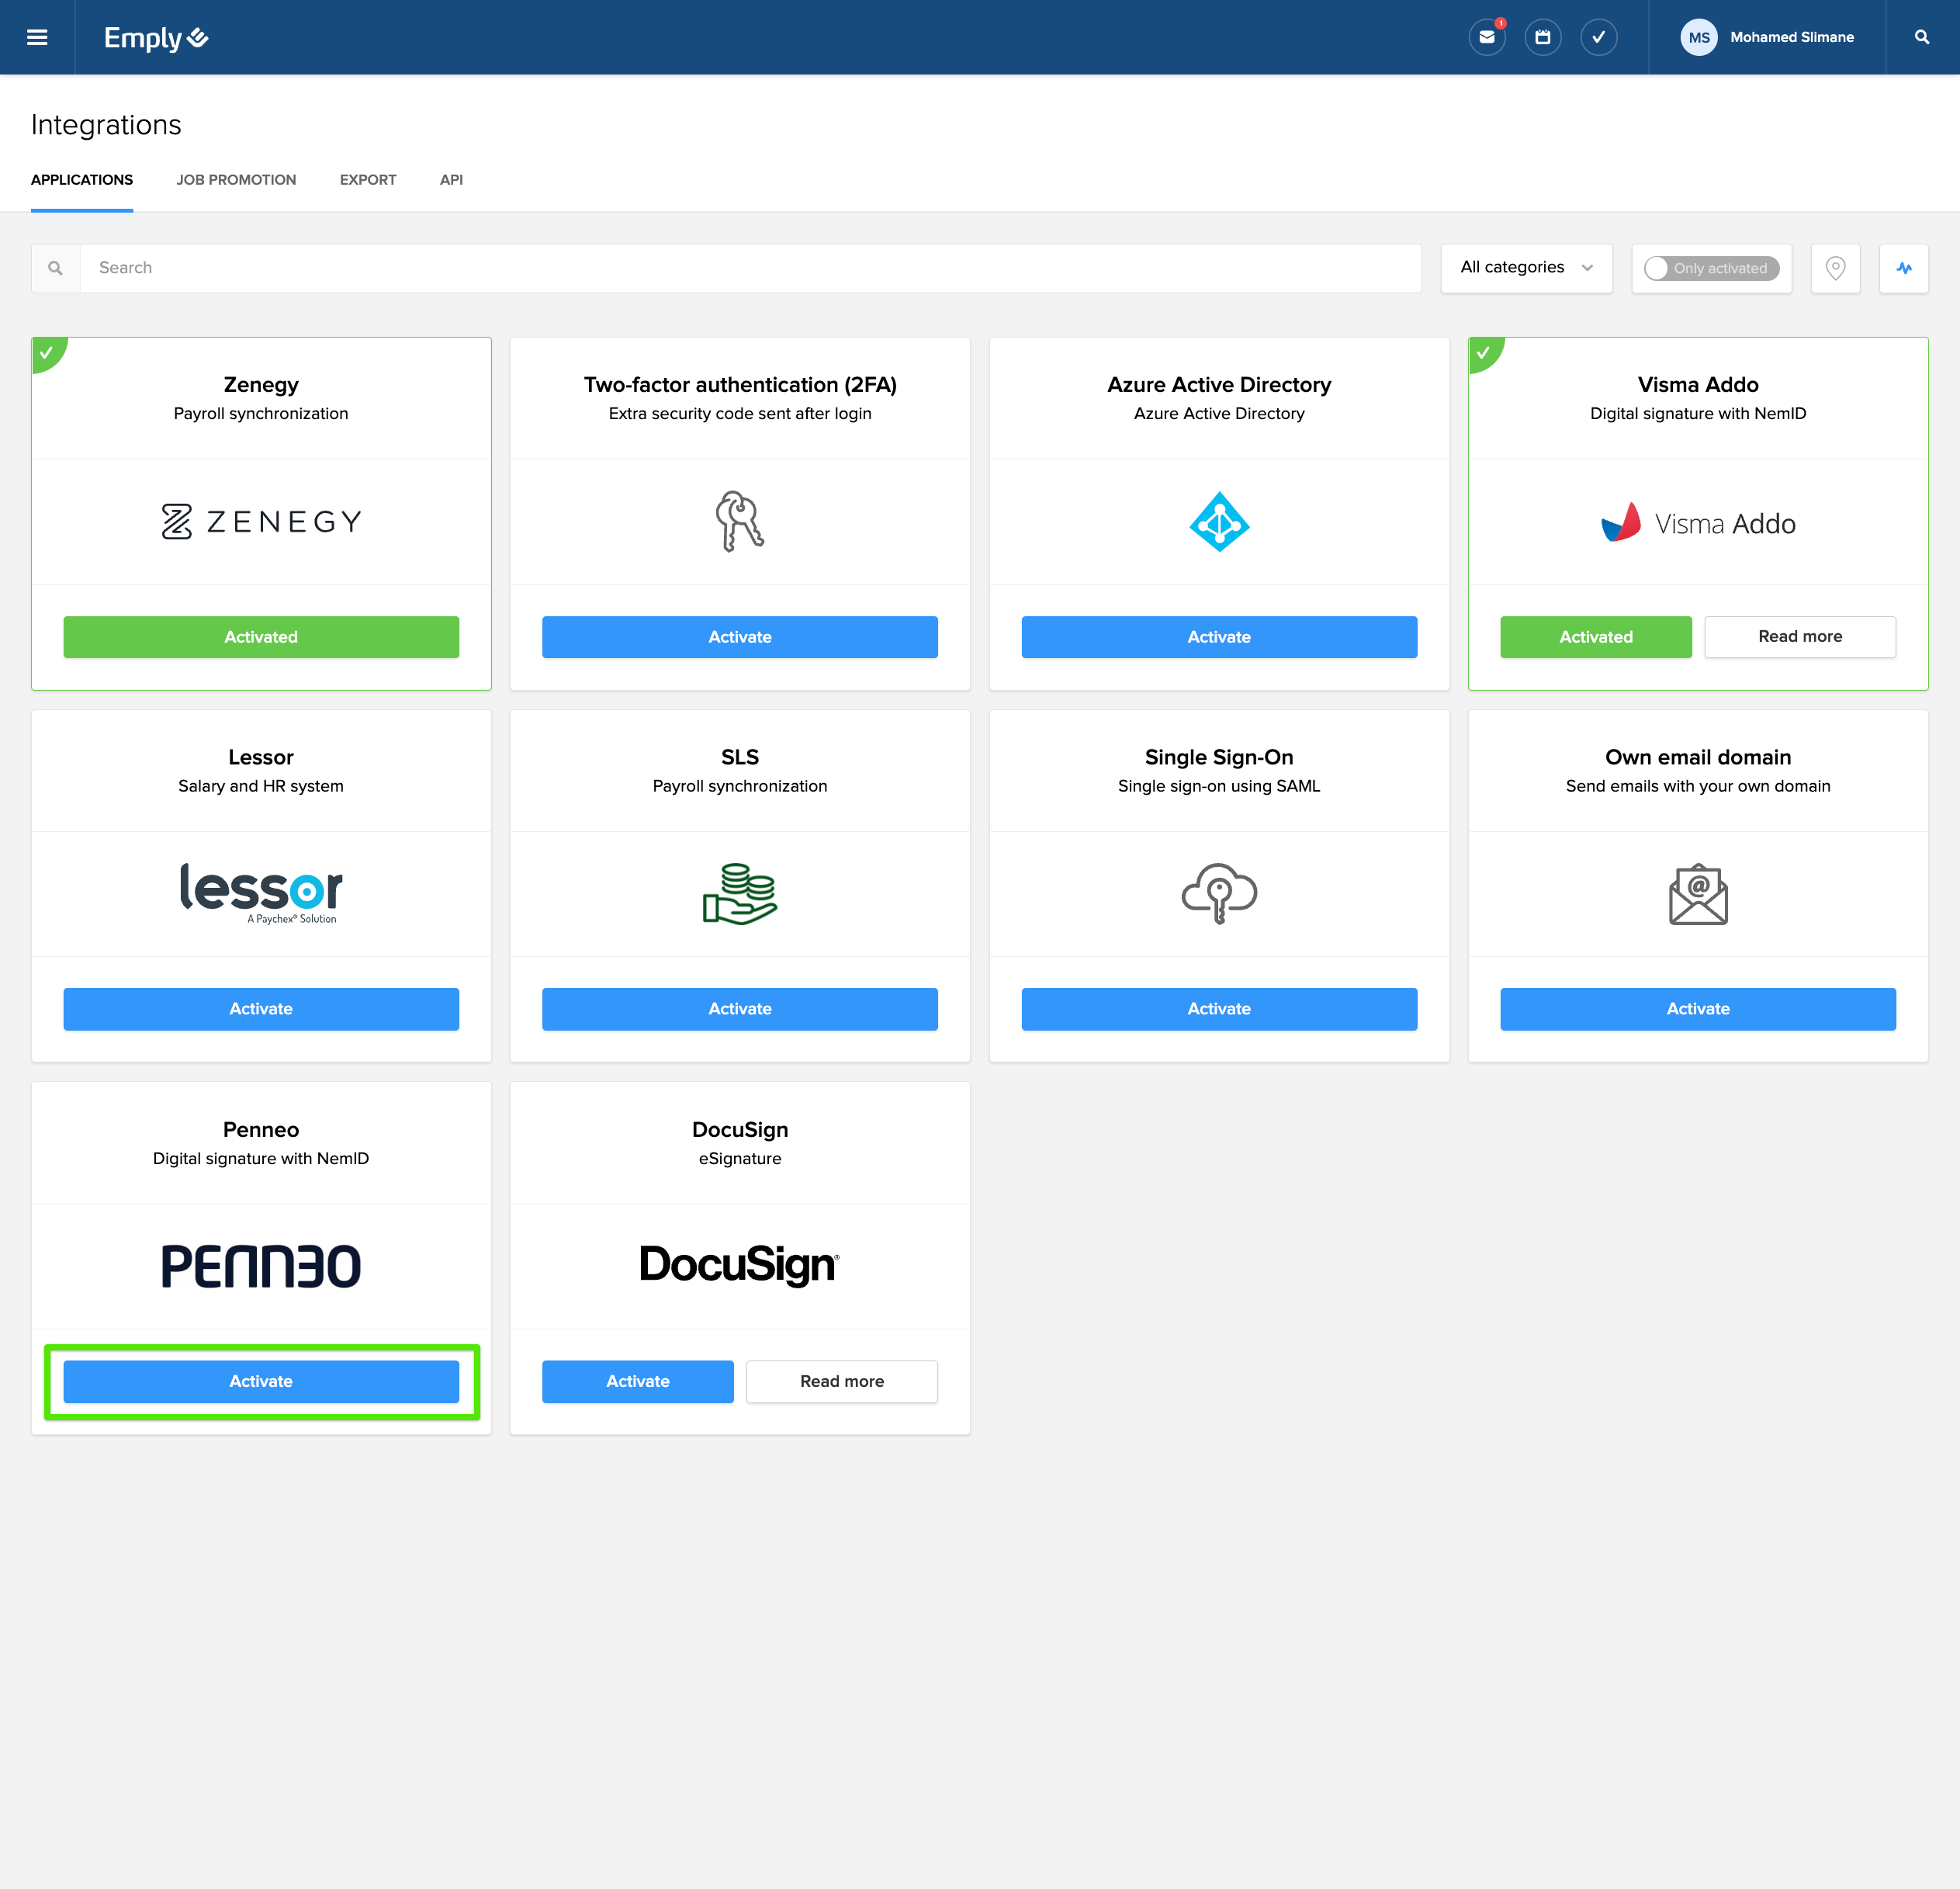
Task: Click into the Search input field
Action: click(x=750, y=268)
